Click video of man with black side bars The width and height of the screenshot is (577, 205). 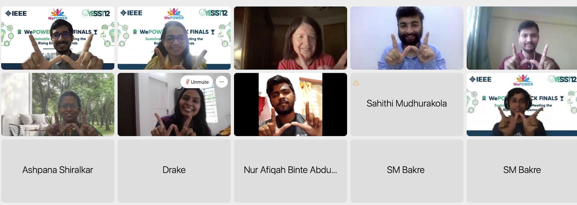[x=290, y=105]
